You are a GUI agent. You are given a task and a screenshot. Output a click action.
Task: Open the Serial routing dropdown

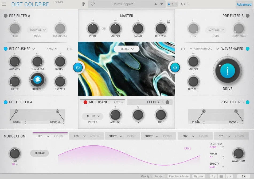point(126,49)
